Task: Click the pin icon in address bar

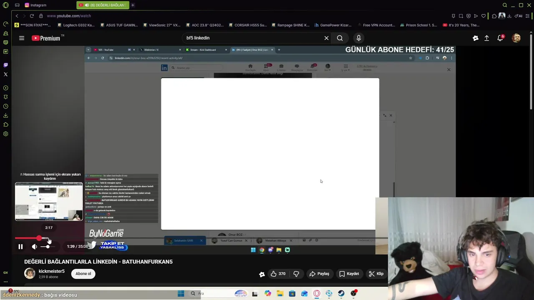Action: (453, 16)
